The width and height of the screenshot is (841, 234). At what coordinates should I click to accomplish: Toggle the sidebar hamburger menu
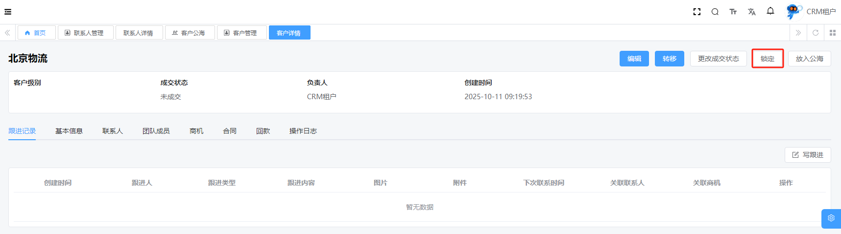tap(8, 12)
